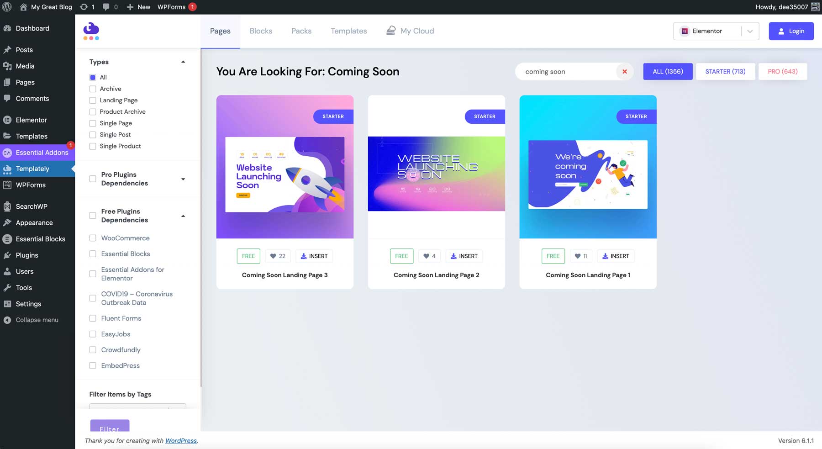
Task: Clear the search field with the X icon
Action: click(x=624, y=71)
